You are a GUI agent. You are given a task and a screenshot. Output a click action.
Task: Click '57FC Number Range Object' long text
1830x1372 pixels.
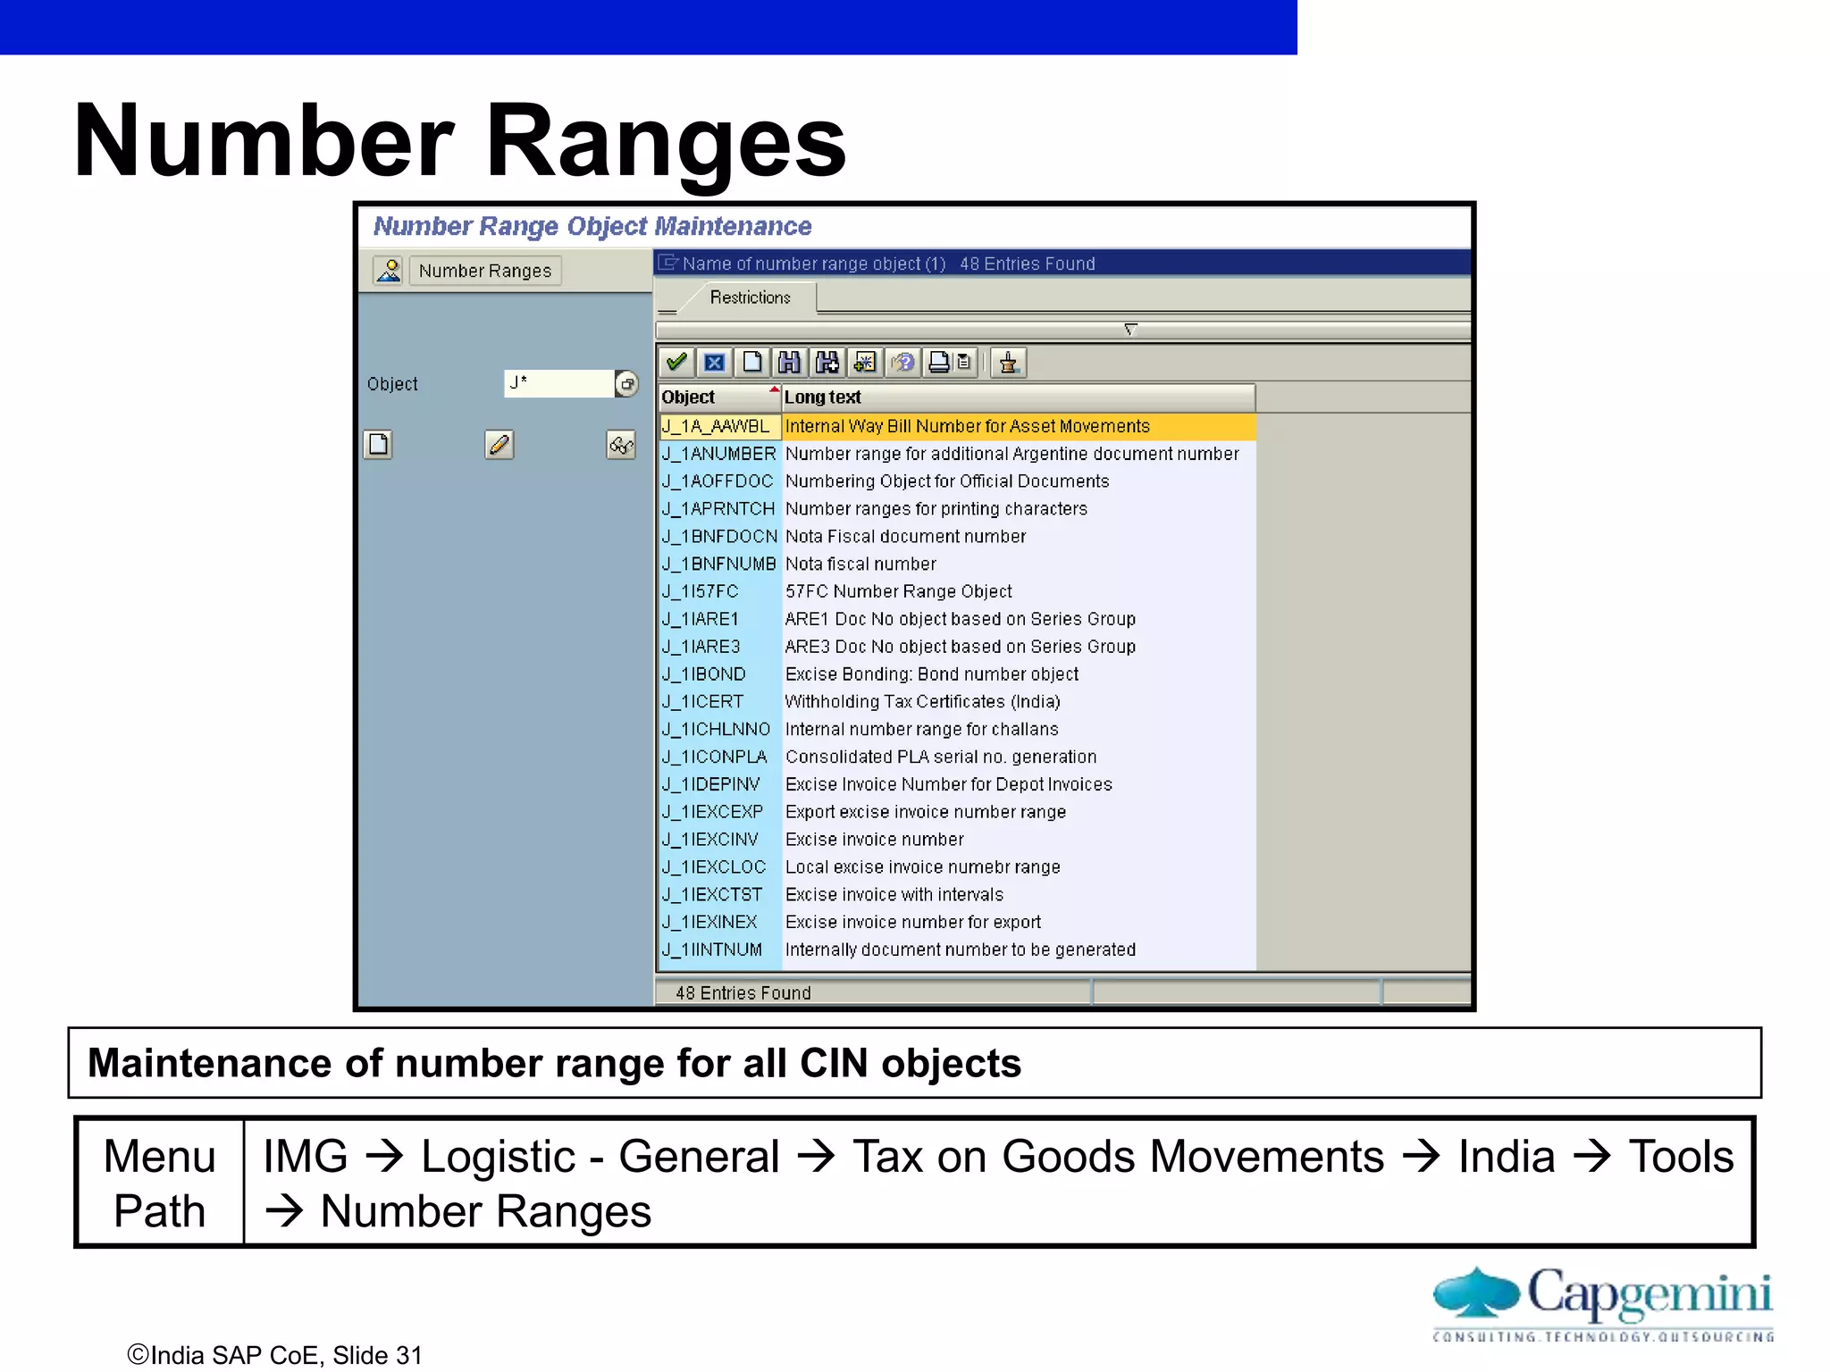click(898, 591)
